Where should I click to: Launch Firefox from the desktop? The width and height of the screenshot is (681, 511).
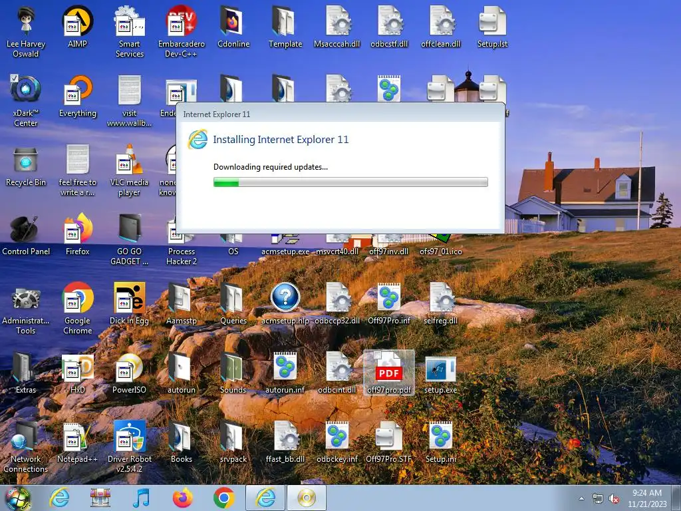(x=77, y=235)
